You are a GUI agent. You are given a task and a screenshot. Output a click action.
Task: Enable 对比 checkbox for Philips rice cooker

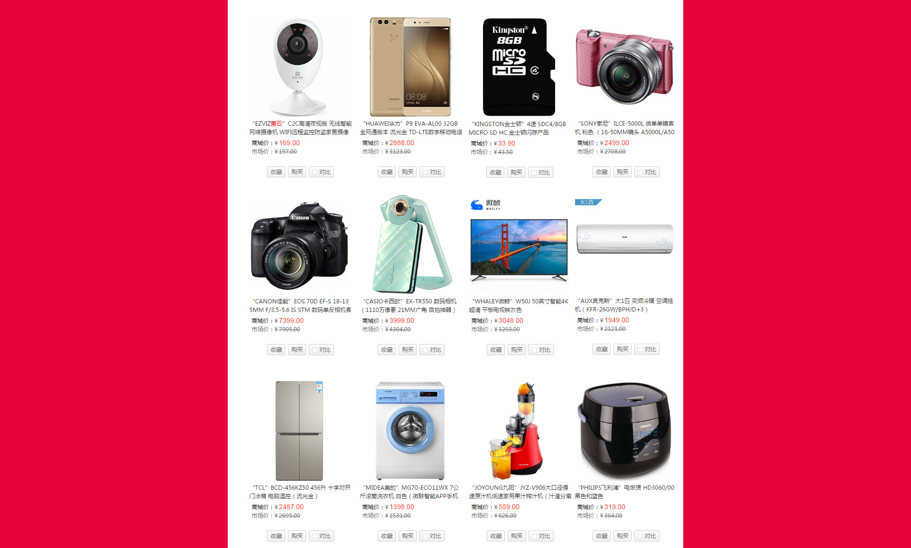640,536
